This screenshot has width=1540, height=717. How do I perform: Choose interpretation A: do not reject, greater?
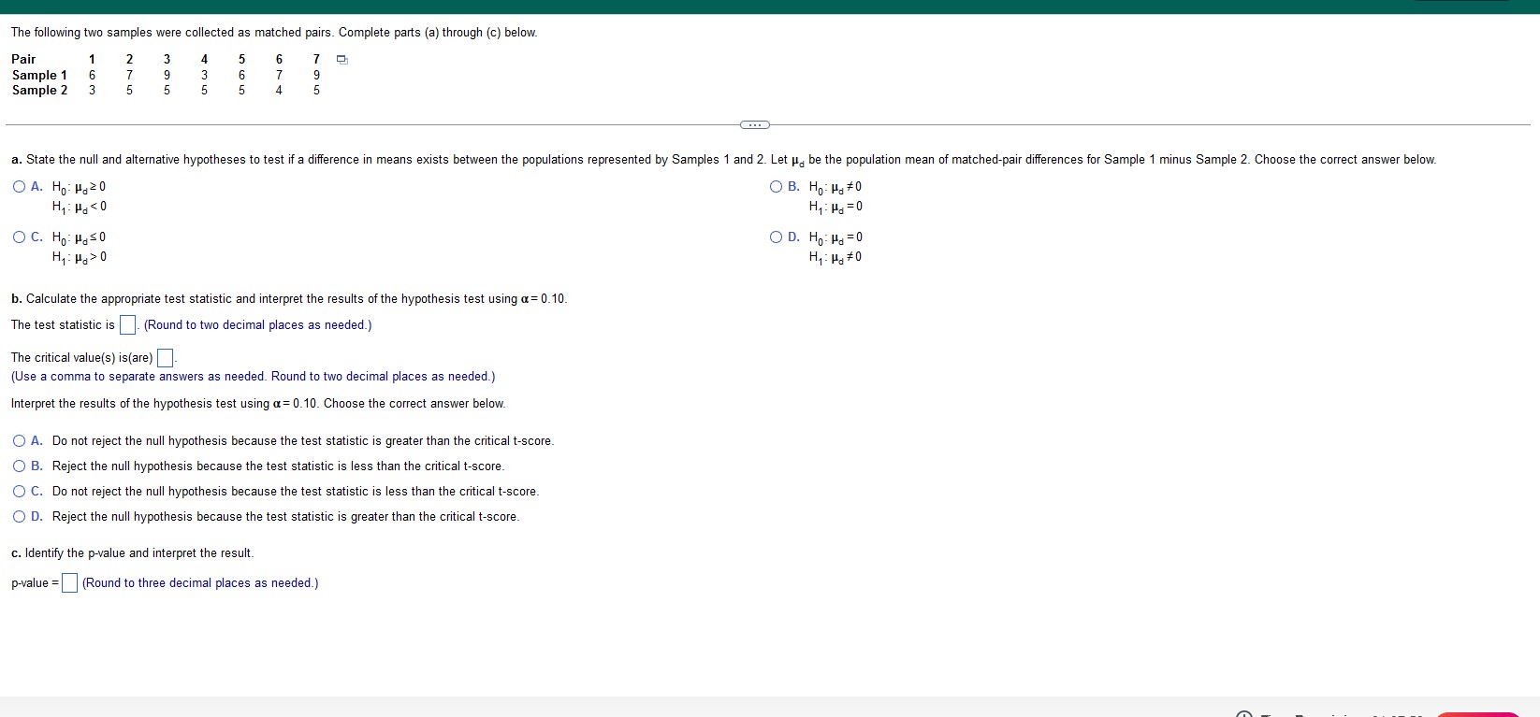pyautogui.click(x=20, y=440)
